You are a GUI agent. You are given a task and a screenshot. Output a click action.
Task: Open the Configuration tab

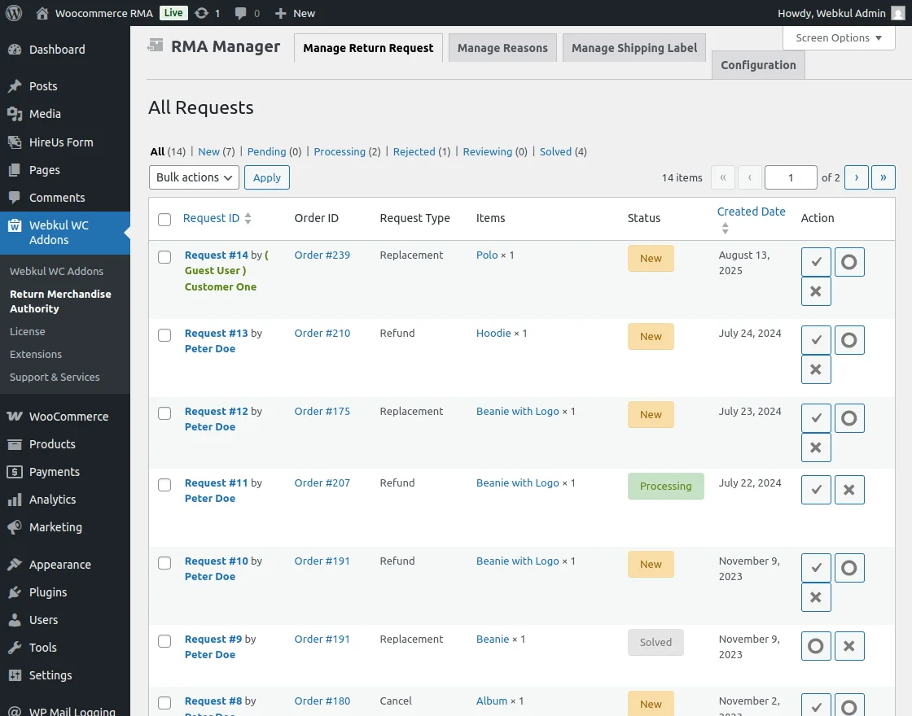[x=757, y=64]
